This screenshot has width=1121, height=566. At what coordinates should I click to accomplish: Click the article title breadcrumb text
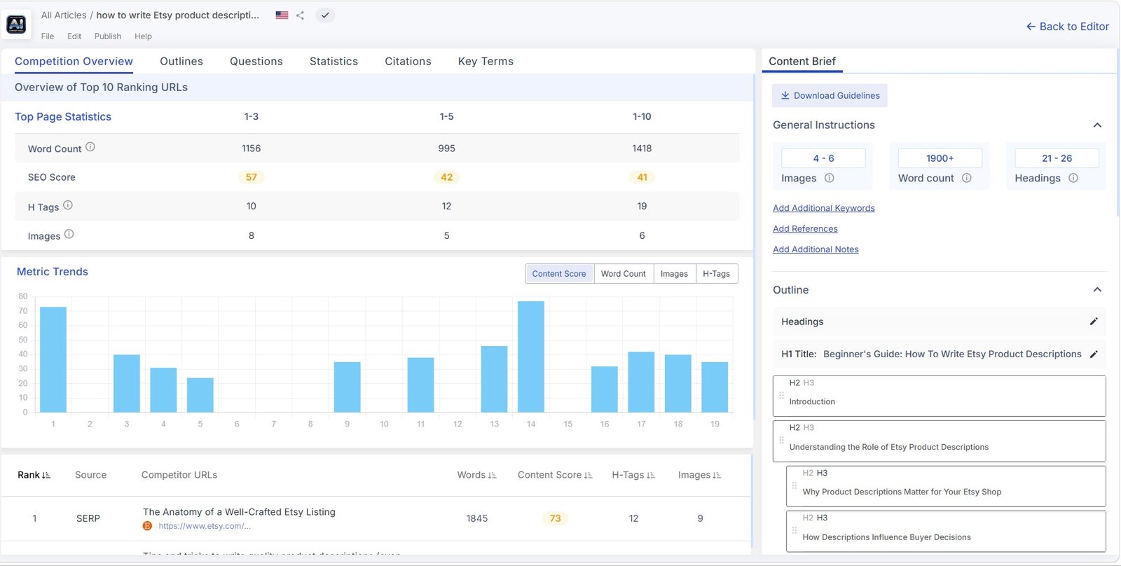[178, 15]
